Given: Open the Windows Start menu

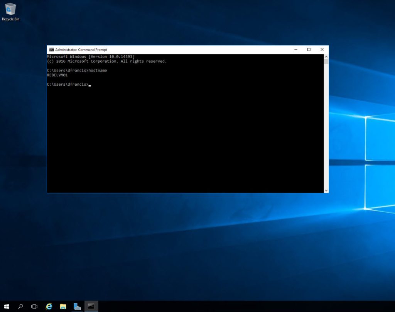Looking at the screenshot, I should point(7,306).
